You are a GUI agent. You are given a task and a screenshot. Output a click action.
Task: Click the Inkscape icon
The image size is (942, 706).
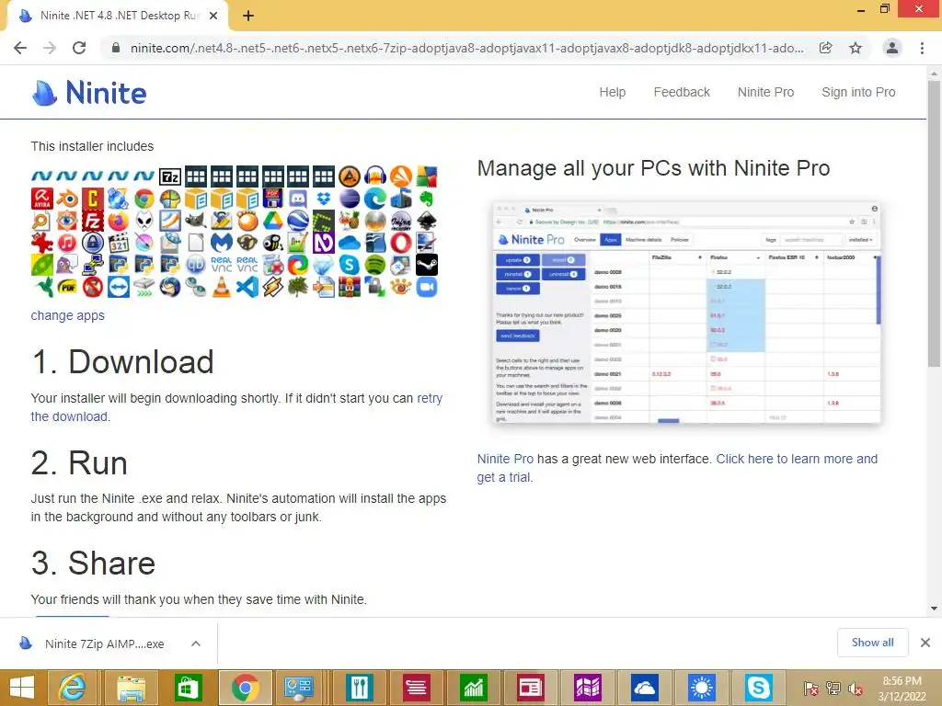tap(427, 221)
